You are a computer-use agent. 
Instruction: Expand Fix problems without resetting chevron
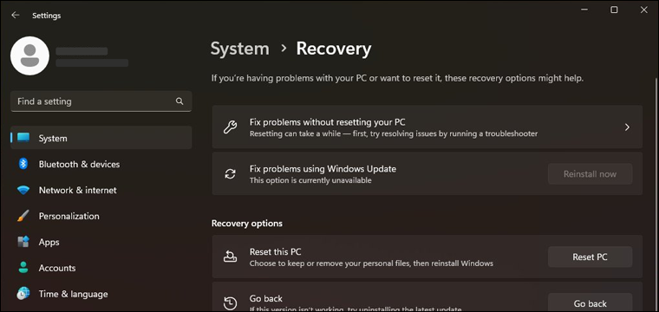[x=627, y=127]
